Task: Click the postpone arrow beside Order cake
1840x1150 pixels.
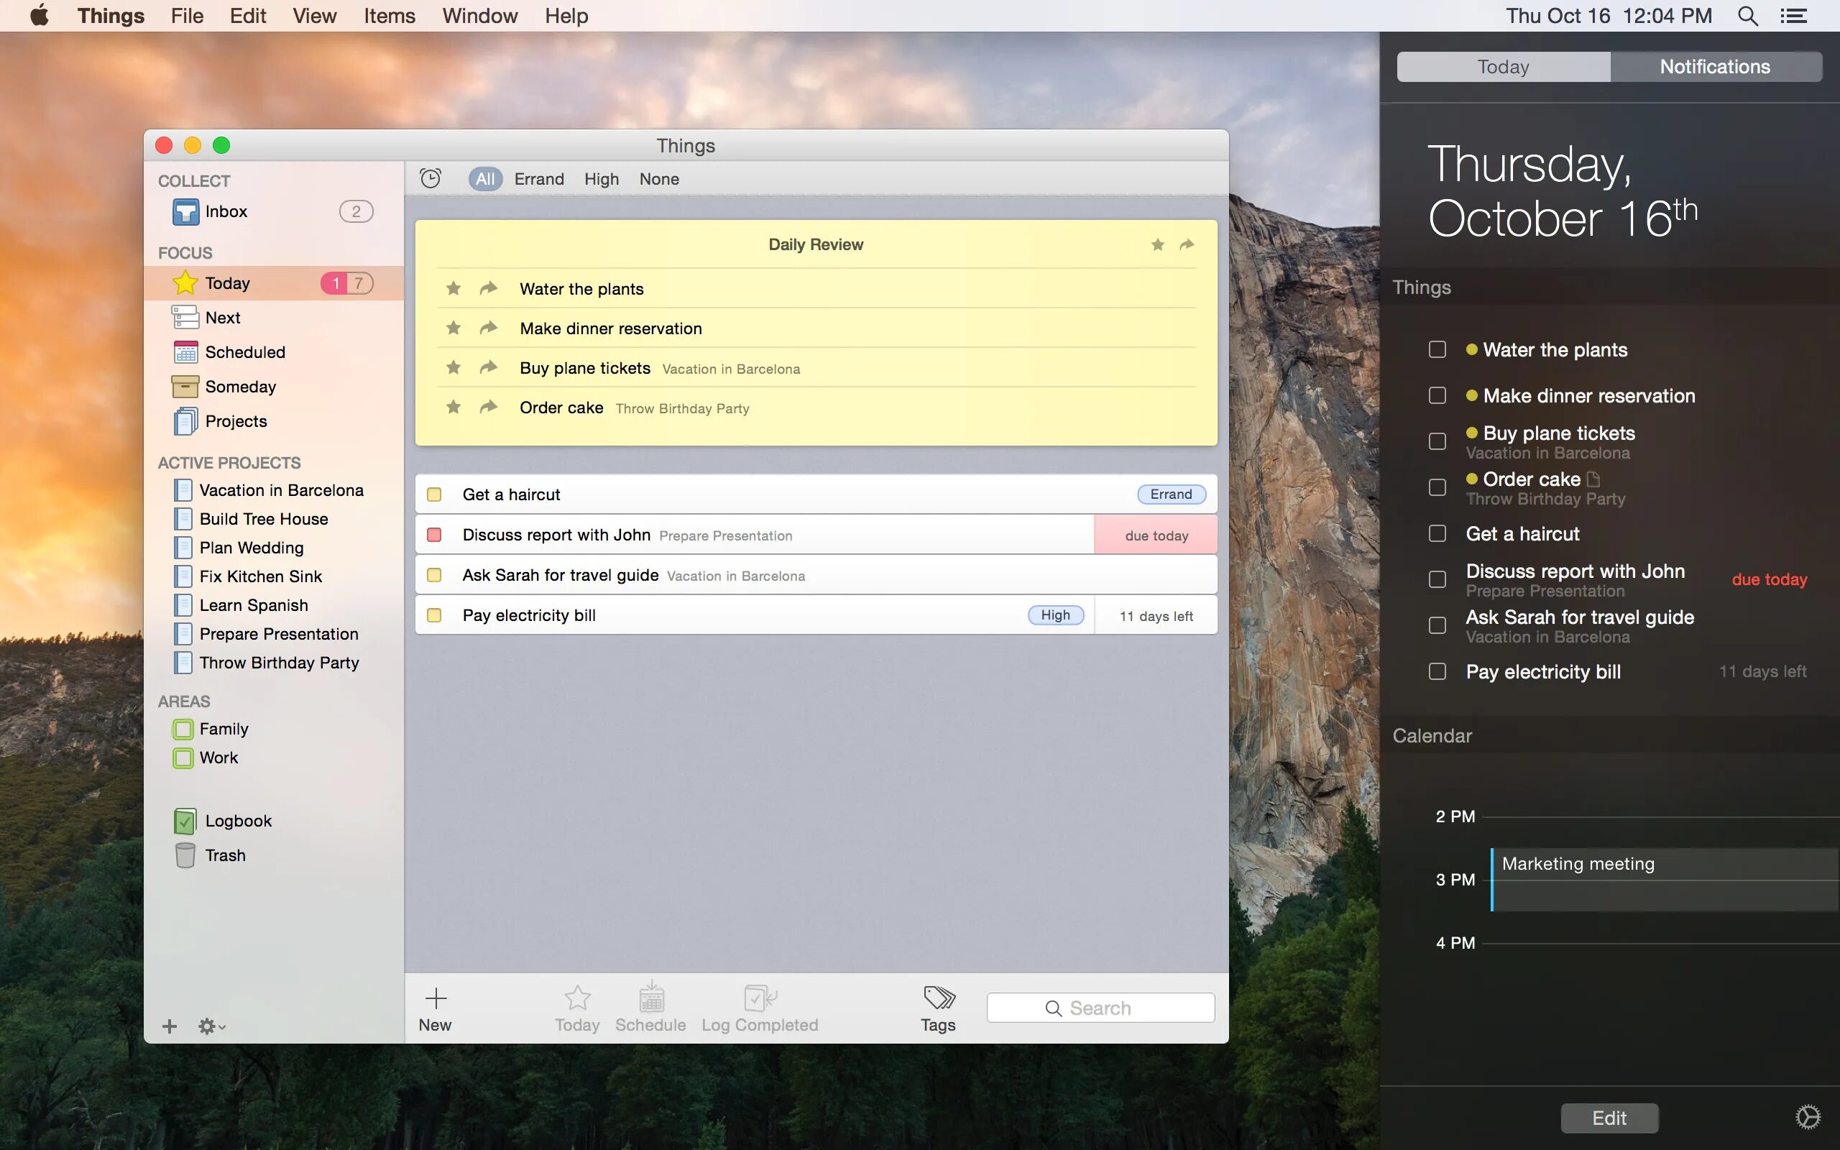Action: (x=488, y=407)
